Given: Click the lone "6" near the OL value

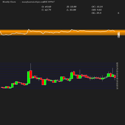Looking at the screenshot, I should (x=118, y=13).
